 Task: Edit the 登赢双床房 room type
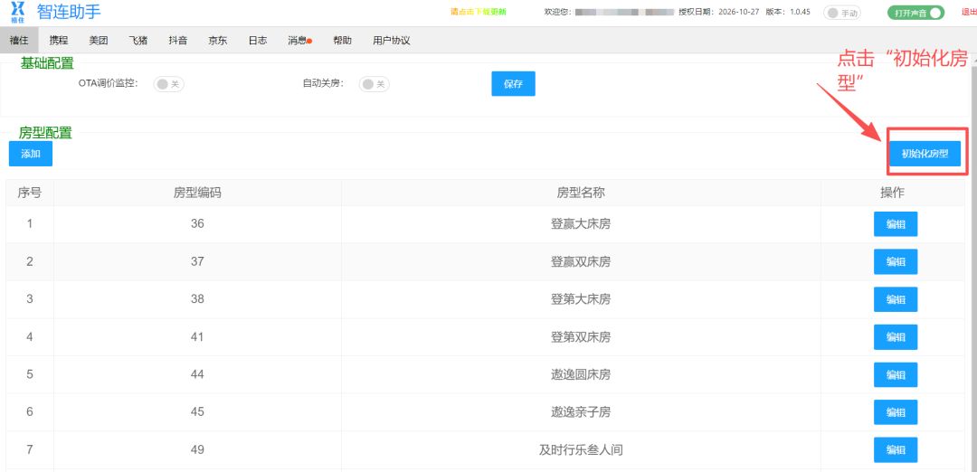tap(896, 261)
